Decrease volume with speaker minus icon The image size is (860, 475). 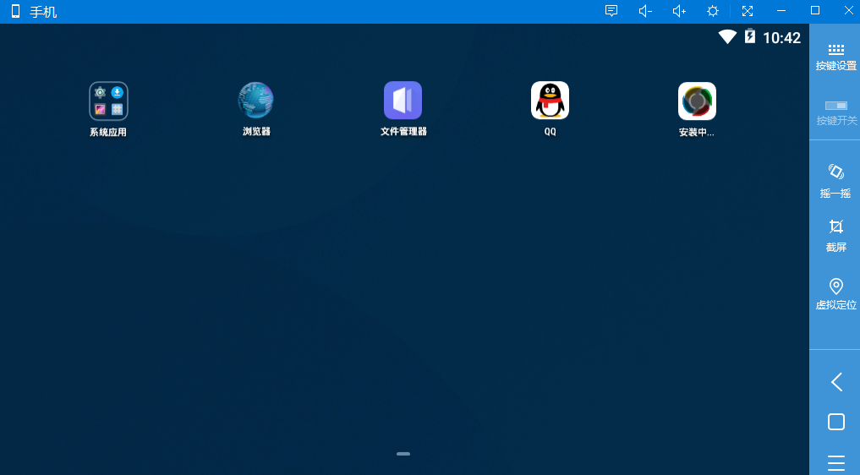(645, 11)
